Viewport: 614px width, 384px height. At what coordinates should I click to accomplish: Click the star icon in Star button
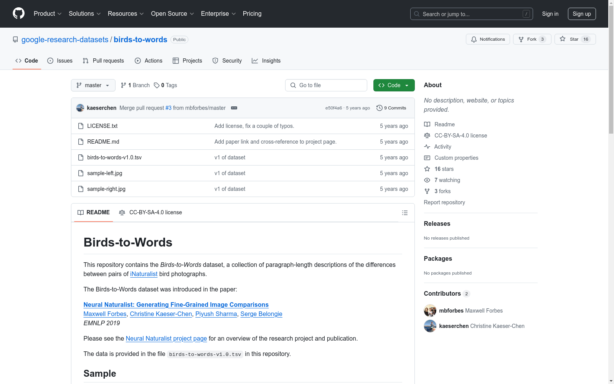pos(563,39)
